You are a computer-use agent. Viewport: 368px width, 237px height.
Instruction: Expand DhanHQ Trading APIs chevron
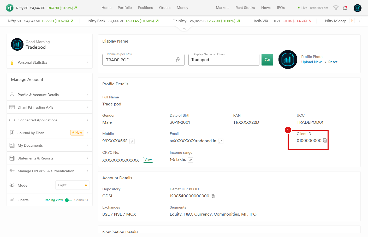(87, 107)
